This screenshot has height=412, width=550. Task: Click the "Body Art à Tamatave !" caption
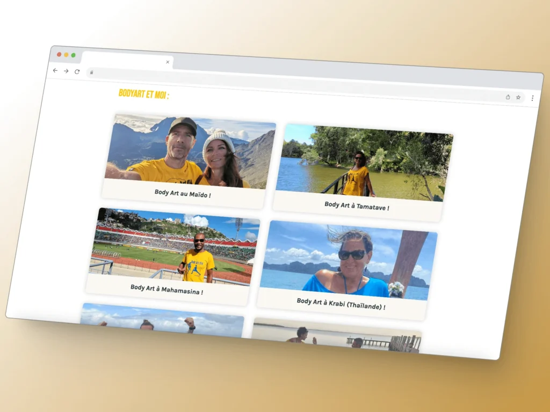pos(357,205)
